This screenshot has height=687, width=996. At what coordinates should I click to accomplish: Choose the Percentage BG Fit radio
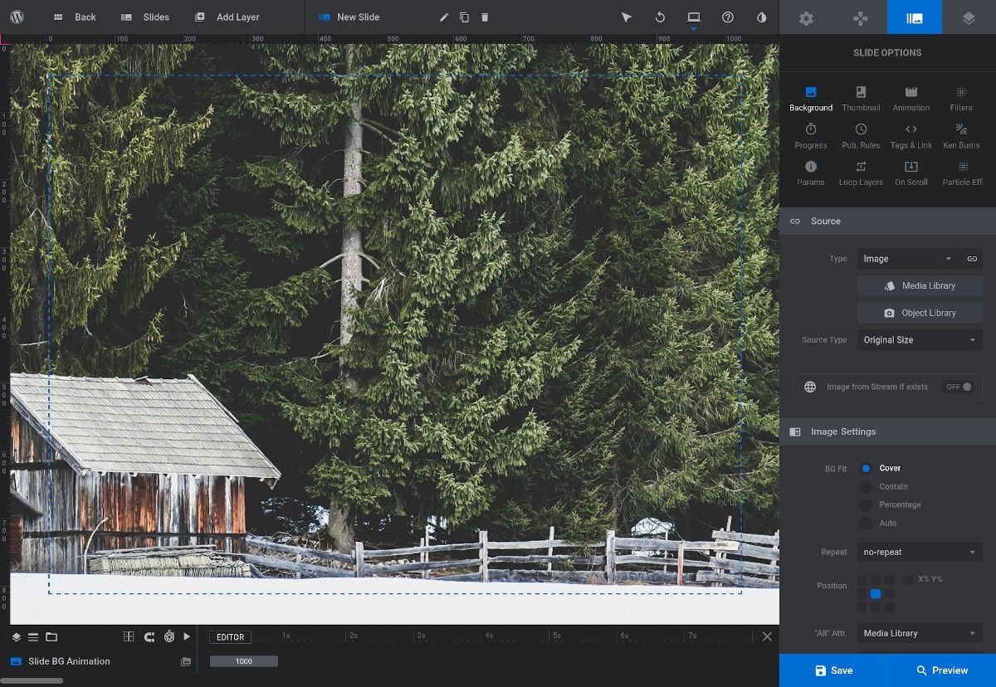coord(867,505)
